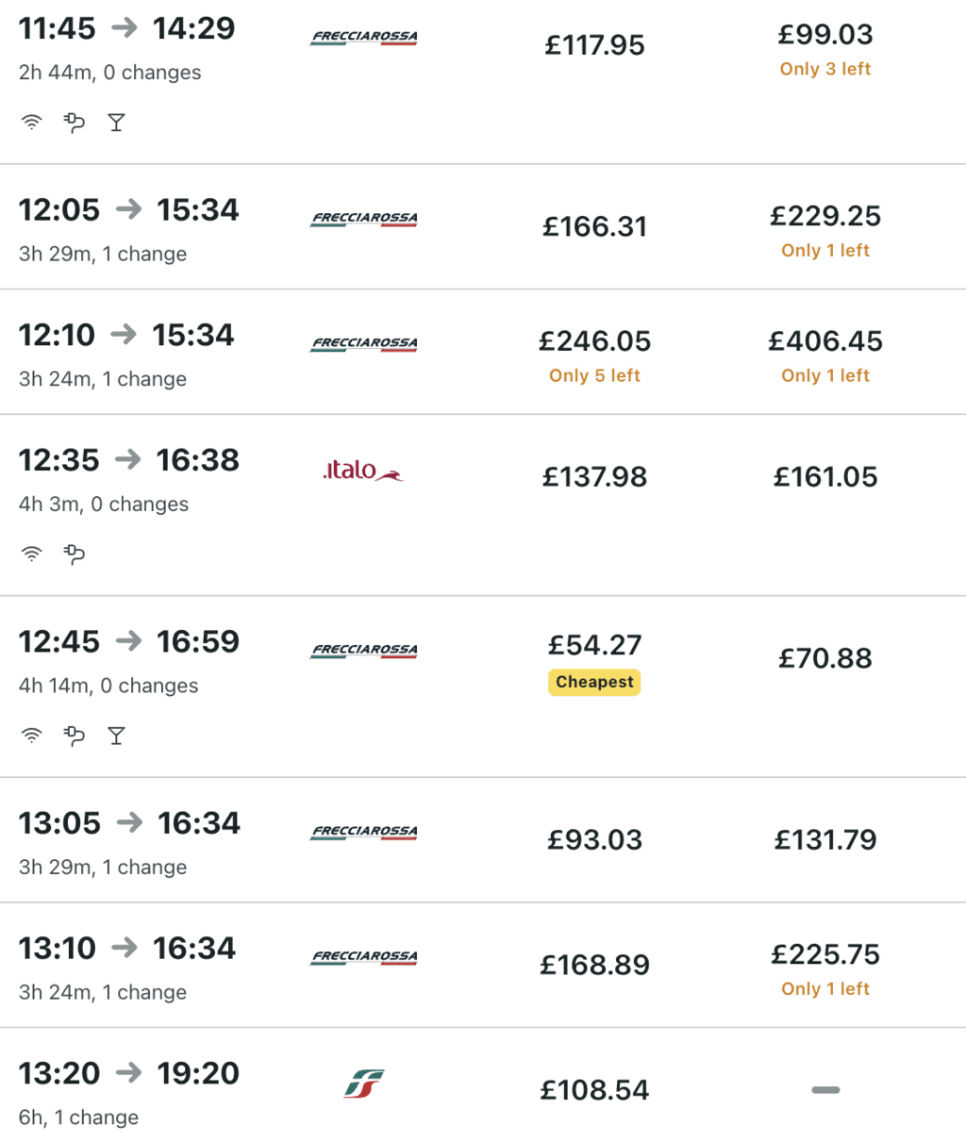Choose the £117.95 fare for 11:45
Screen dimensions: 966x1142
594,45
